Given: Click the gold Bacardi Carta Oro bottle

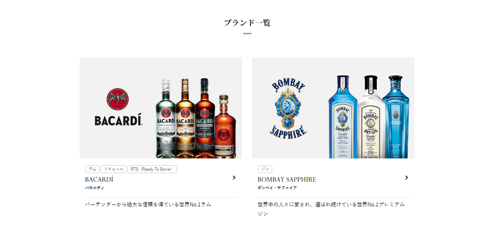Looking at the screenshot, I should [185, 118].
